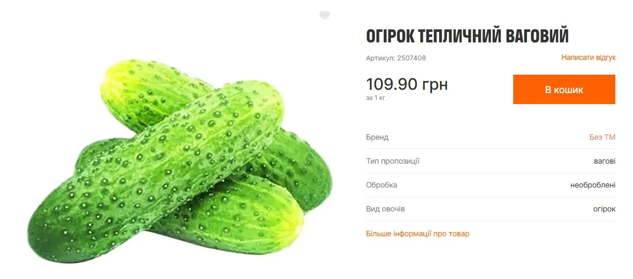Add product to favorites with heart icon
This screenshot has height=279, width=633.
[324, 16]
